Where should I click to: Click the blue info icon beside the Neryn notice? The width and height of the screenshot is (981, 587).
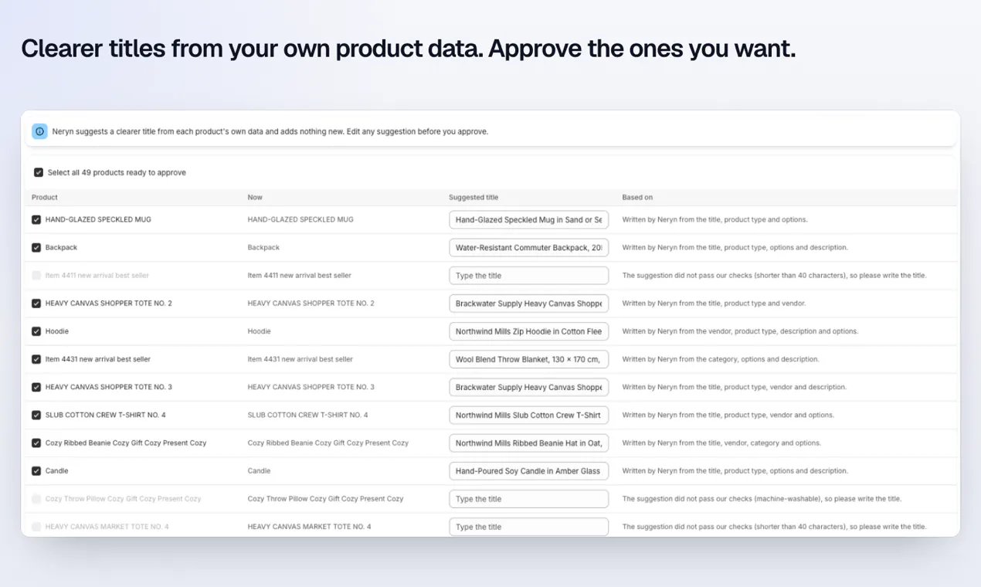(39, 131)
